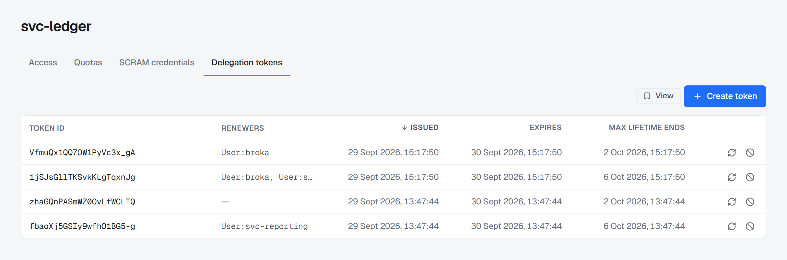This screenshot has width=787, height=260.
Task: Click renewer User:svc-reporting
Action: click(264, 226)
